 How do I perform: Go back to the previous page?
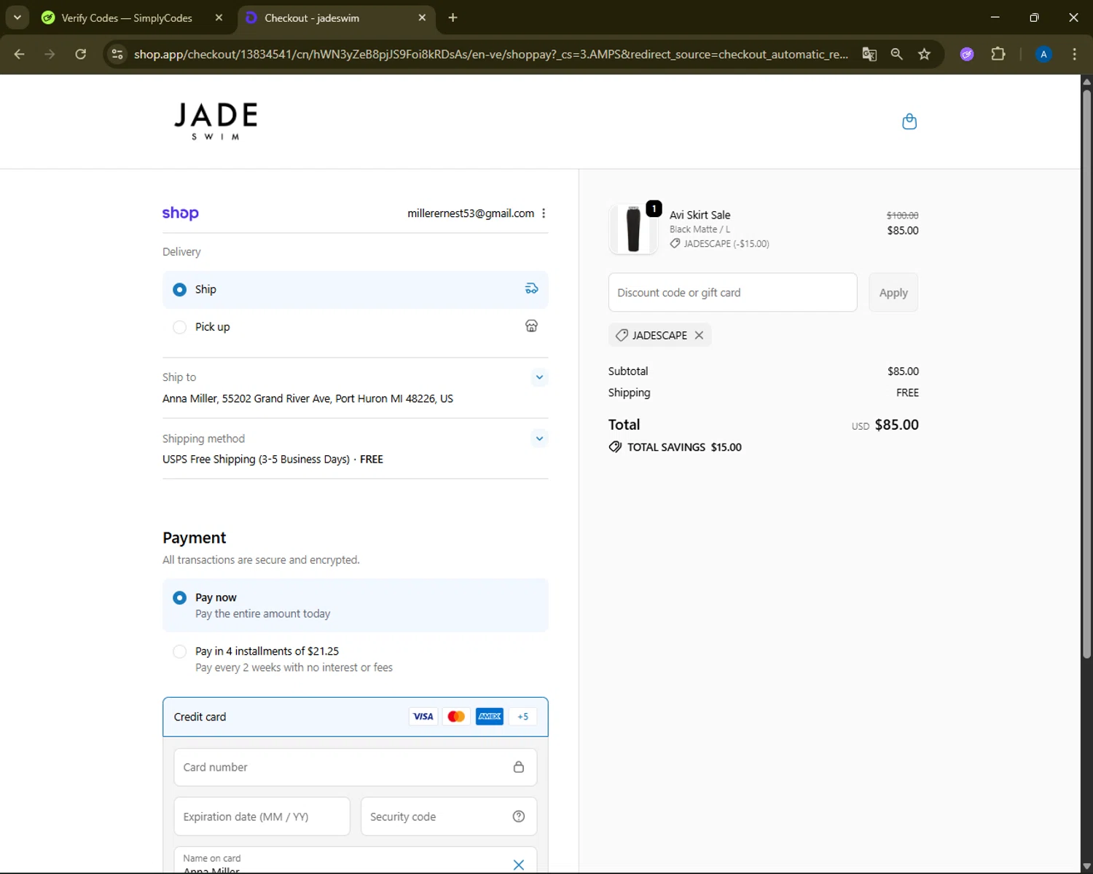click(x=20, y=55)
